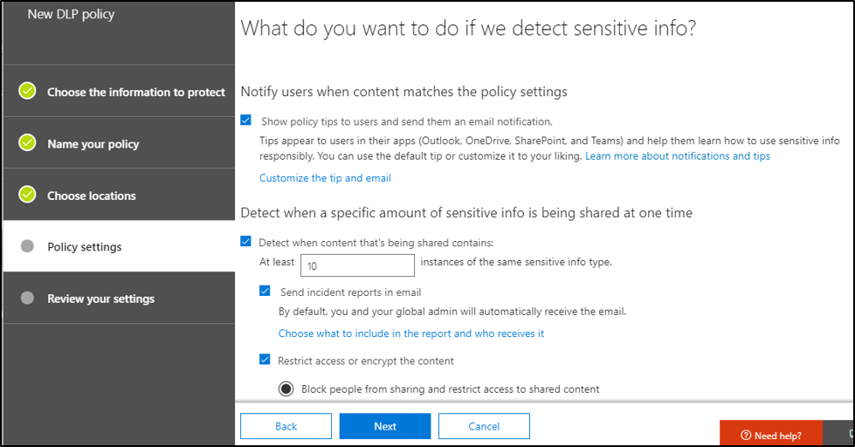This screenshot has height=447, width=855.
Task: Uncheck Show policy tips to users checkbox
Action: pyautogui.click(x=246, y=121)
